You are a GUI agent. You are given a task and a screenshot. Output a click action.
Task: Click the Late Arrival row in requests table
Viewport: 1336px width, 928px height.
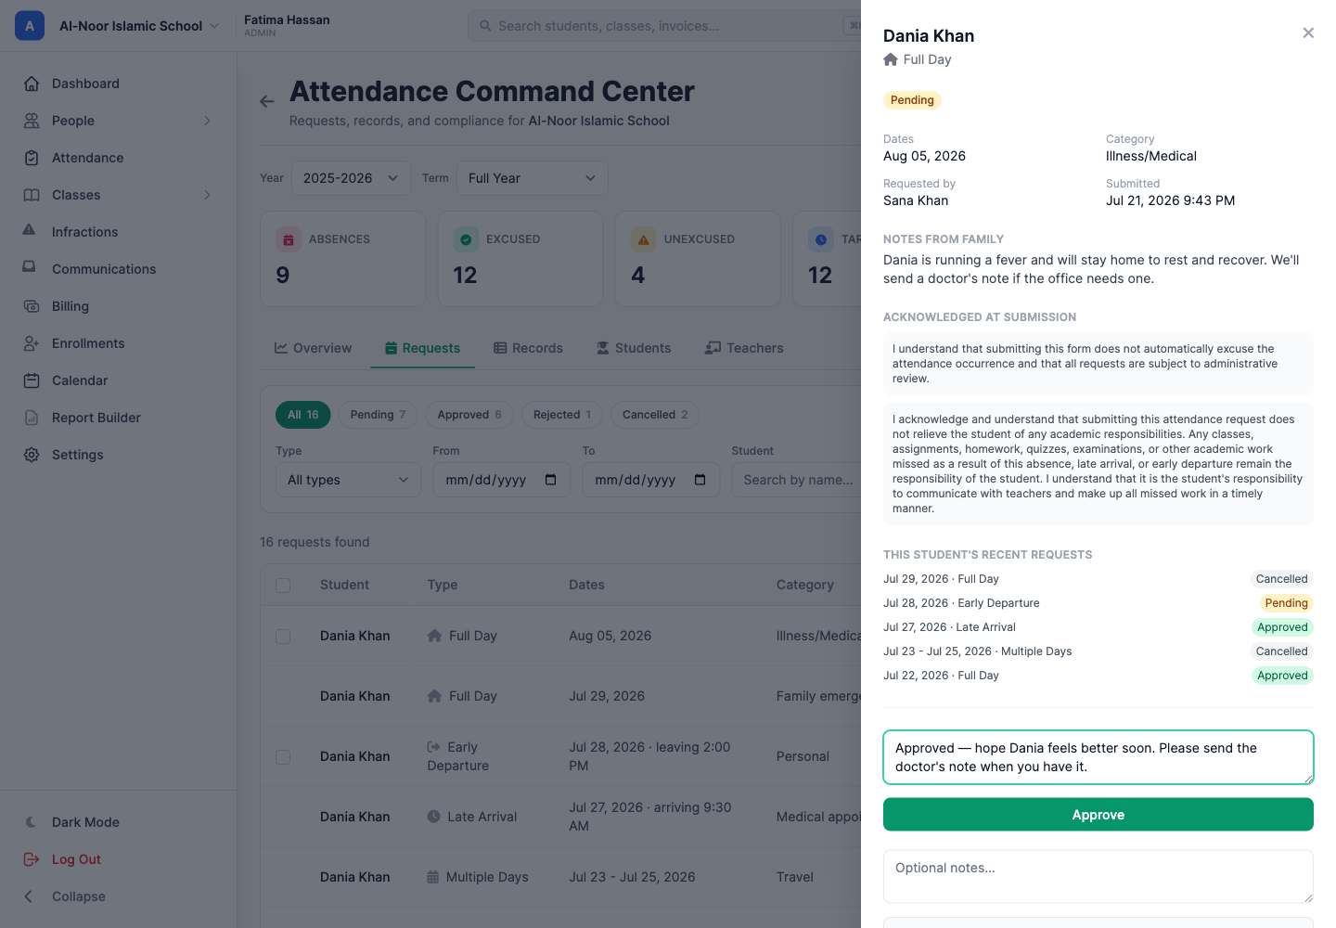pos(561,817)
